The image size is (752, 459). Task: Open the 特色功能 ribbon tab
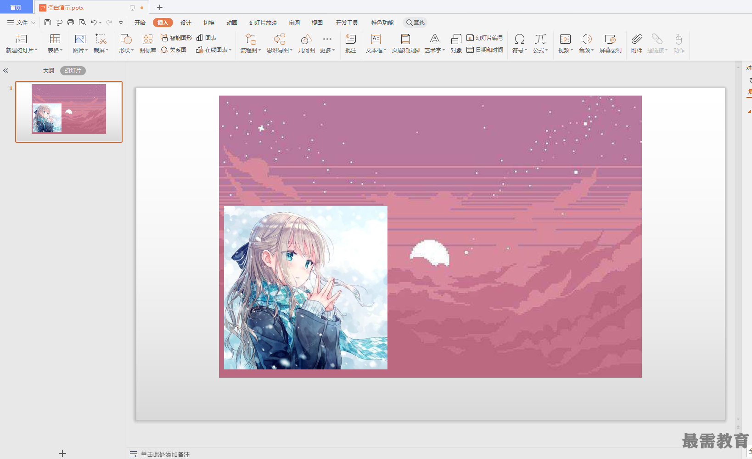click(x=382, y=23)
